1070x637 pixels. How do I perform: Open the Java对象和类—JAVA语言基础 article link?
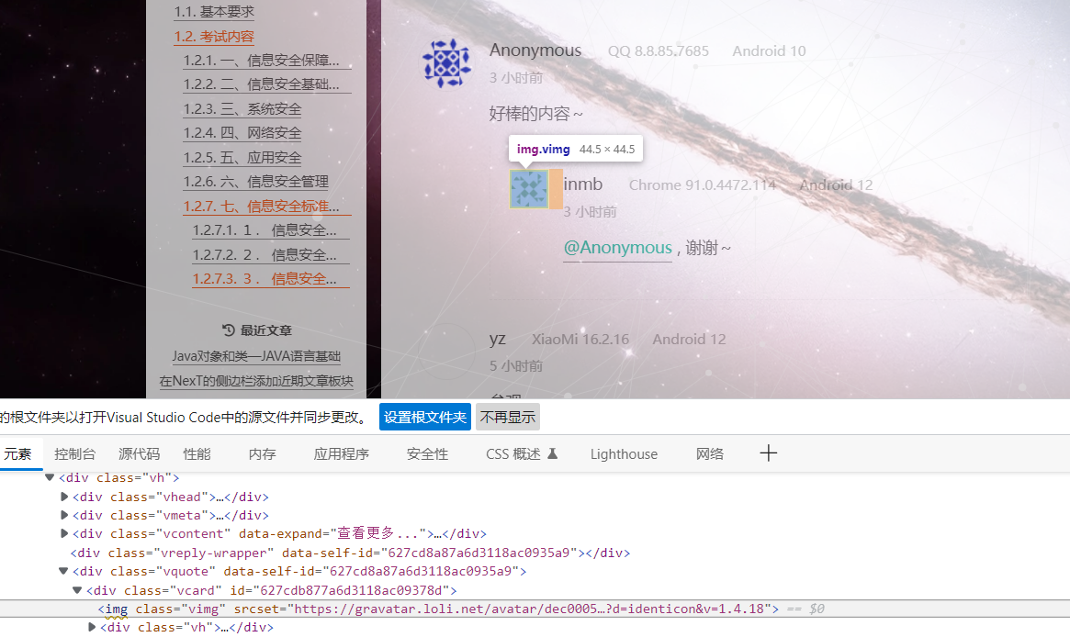(x=256, y=356)
